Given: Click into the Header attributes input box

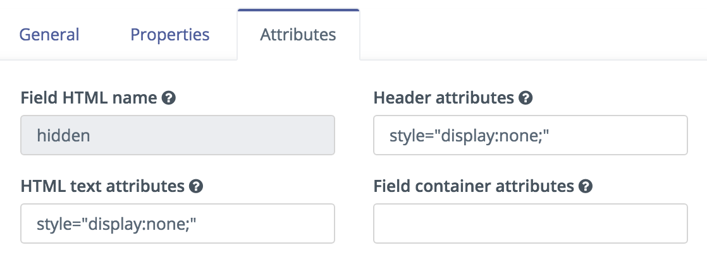Looking at the screenshot, I should click(x=530, y=135).
